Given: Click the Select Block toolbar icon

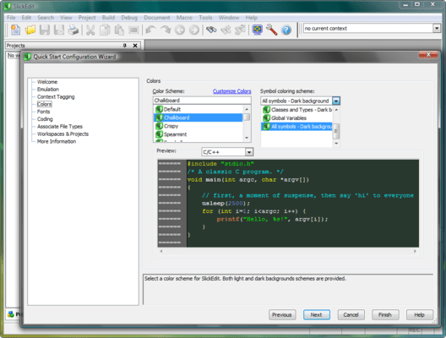Looking at the screenshot, I should (x=133, y=30).
